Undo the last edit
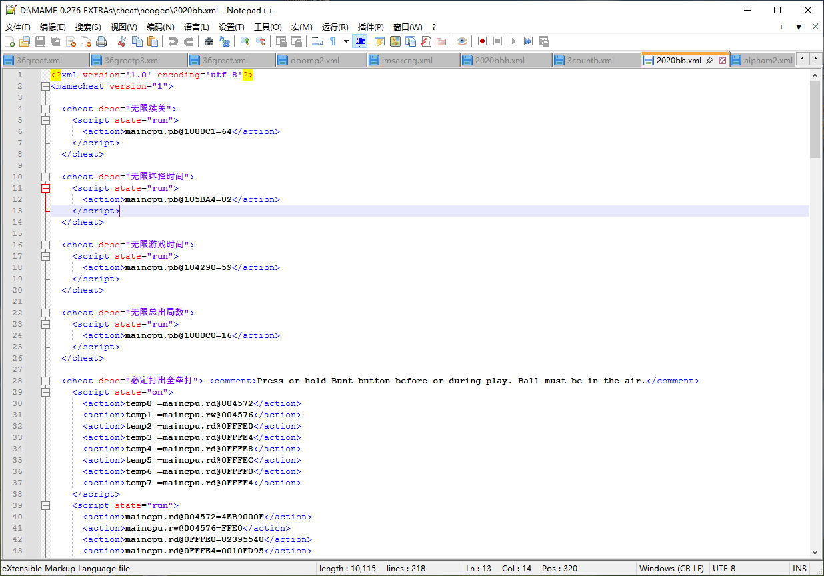The height and width of the screenshot is (576, 824). 173,41
